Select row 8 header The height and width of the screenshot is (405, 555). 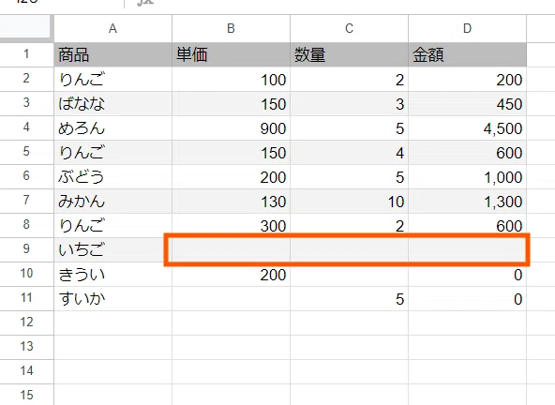coord(26,226)
